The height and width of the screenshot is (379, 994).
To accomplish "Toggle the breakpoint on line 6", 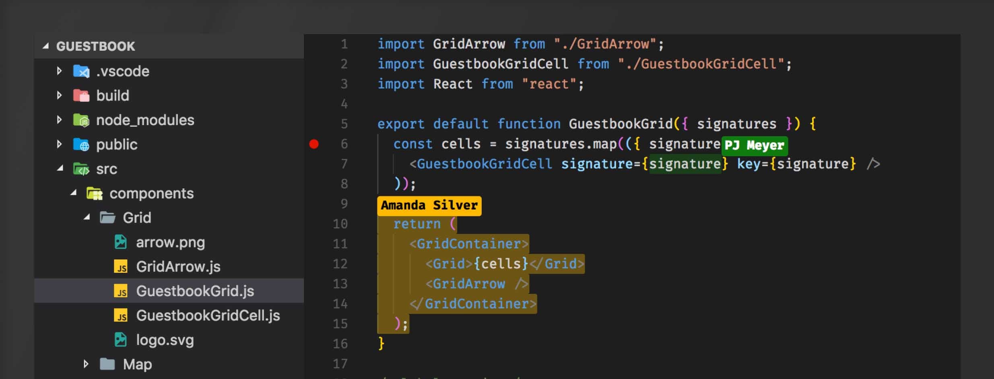I will click(314, 144).
